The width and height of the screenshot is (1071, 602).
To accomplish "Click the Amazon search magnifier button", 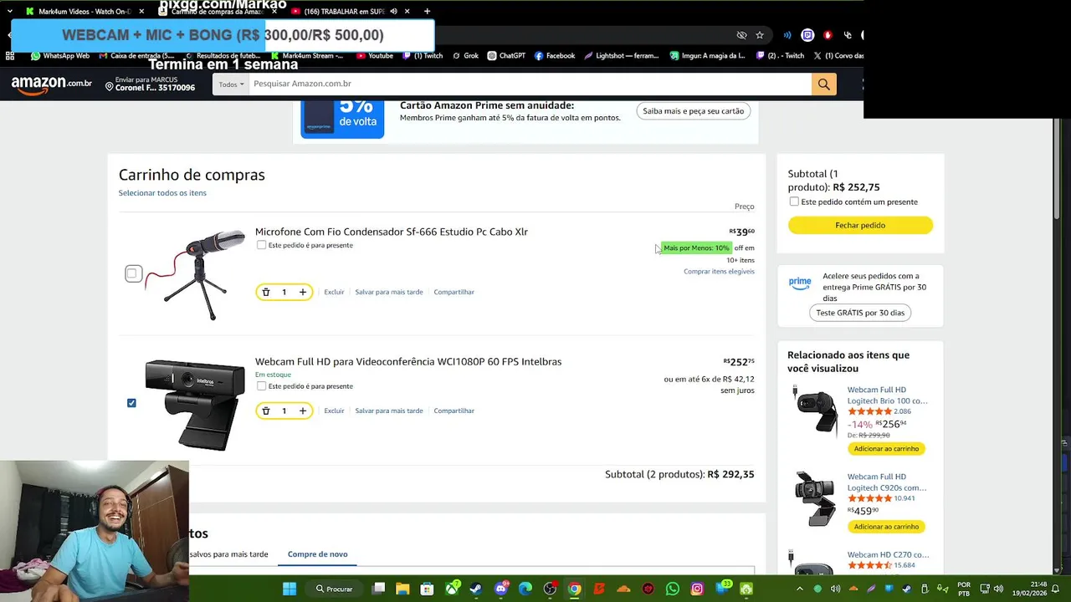I will [823, 84].
